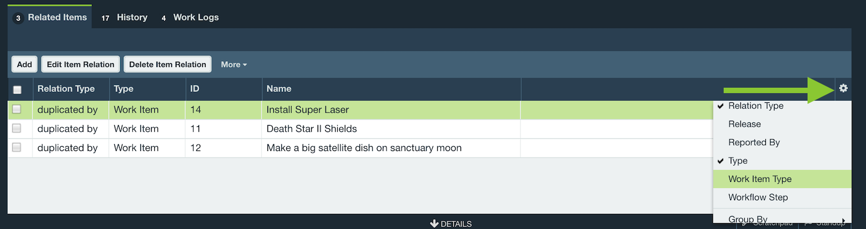Click the Edit Item Relation button
This screenshot has width=866, height=229.
81,64
